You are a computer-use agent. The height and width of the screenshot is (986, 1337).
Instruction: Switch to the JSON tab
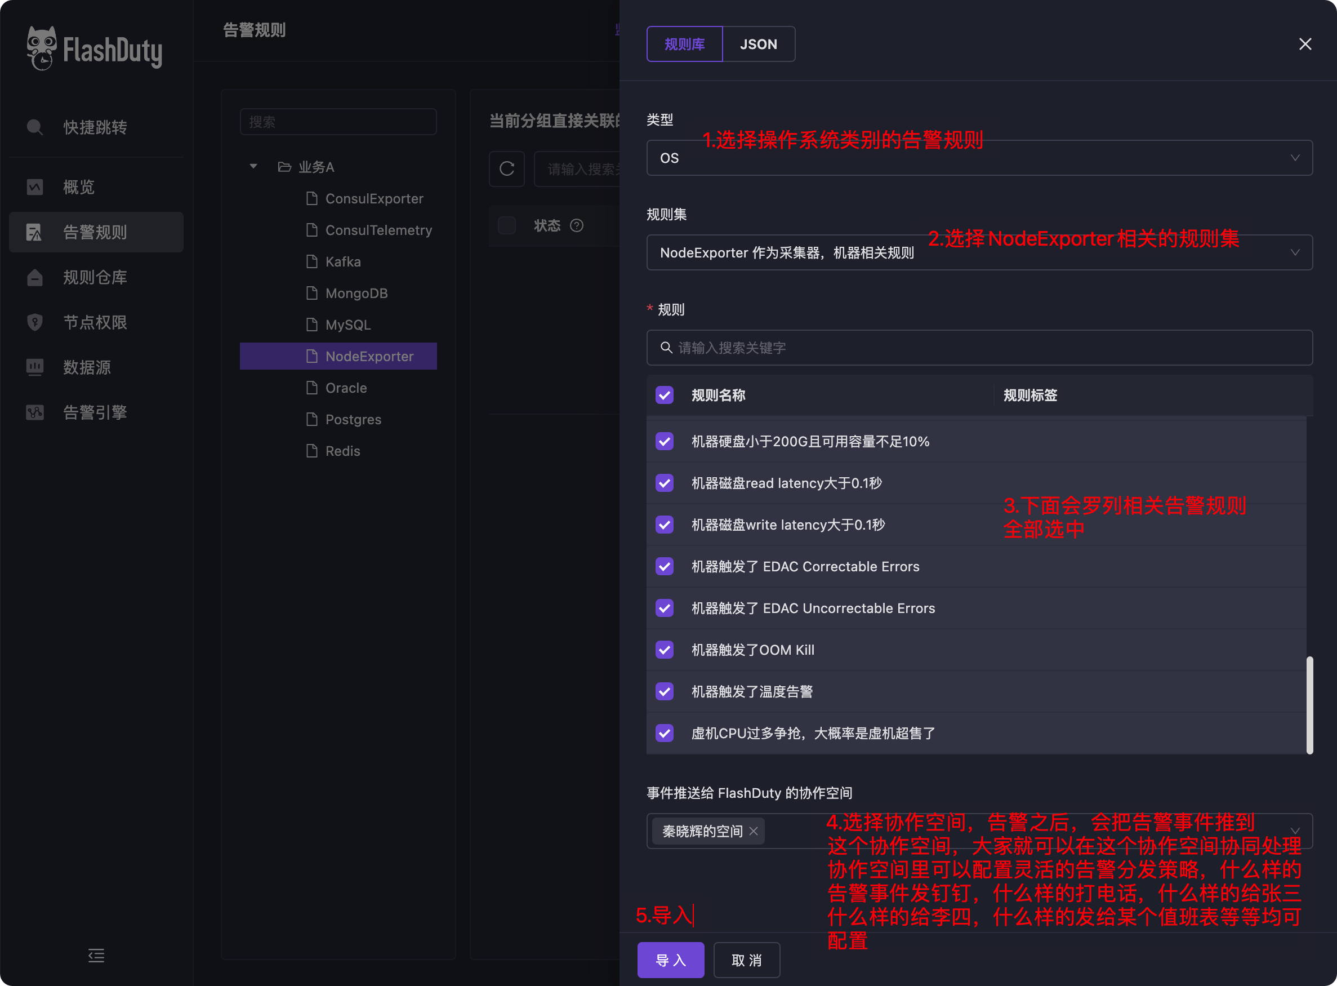point(758,44)
